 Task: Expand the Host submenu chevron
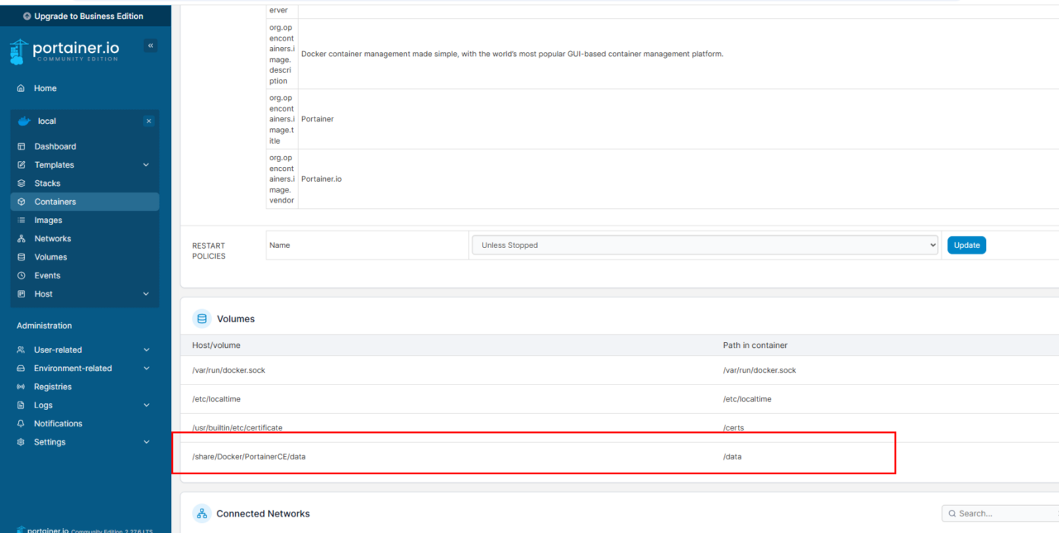[146, 294]
